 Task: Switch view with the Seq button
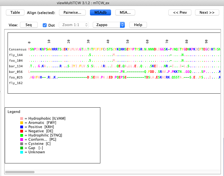pos(29,25)
